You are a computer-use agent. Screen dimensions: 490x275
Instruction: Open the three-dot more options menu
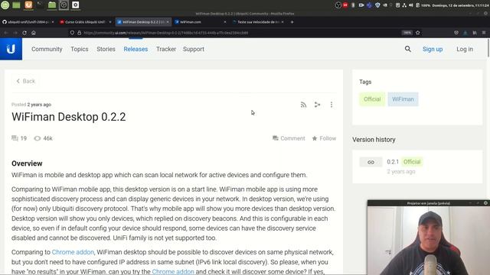[x=332, y=105]
